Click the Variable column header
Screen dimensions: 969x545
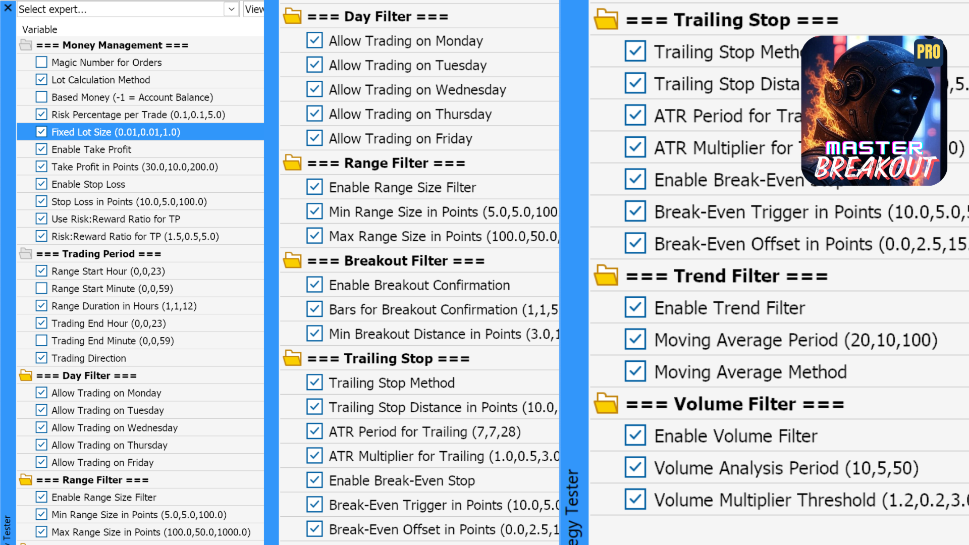[40, 29]
